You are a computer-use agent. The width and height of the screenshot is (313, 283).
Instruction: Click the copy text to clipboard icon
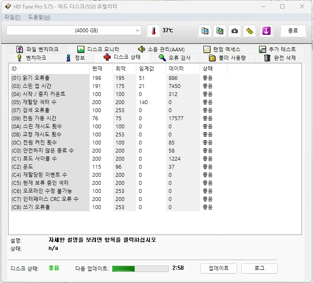205,31
